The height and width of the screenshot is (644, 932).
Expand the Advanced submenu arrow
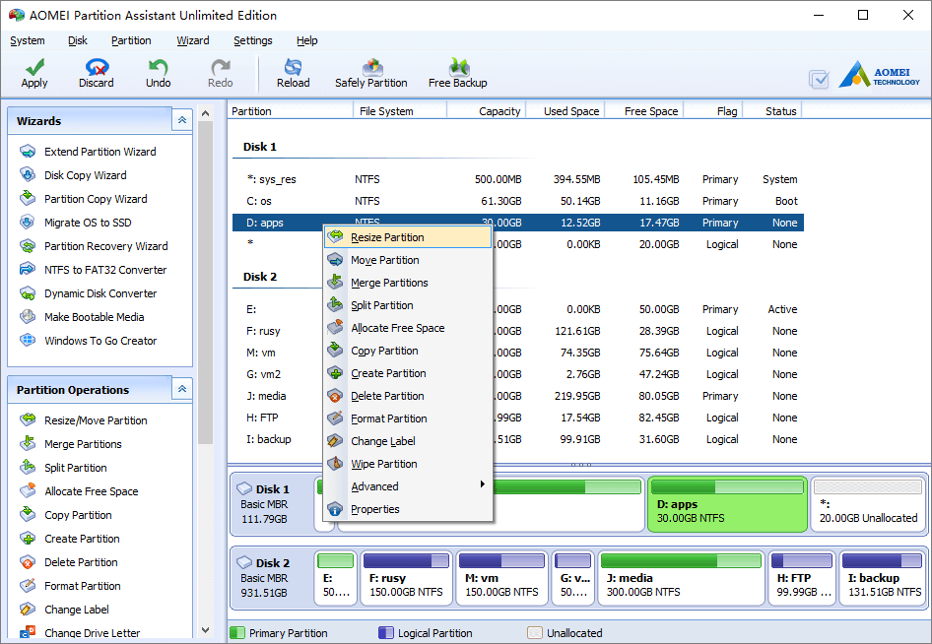482,484
